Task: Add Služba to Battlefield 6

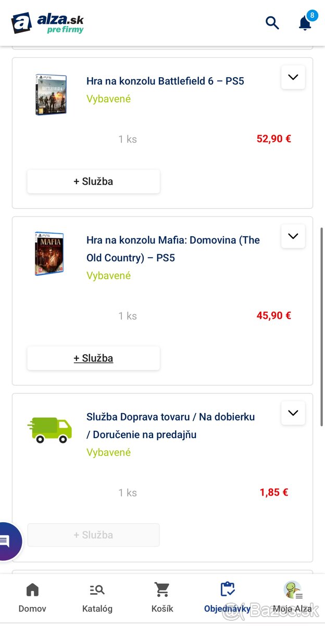Action: [x=94, y=182]
